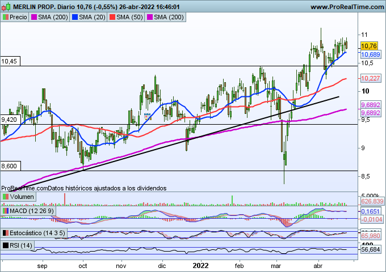Click the Precio green-red color square
The height and width of the screenshot is (272, 386).
[x=6, y=17]
